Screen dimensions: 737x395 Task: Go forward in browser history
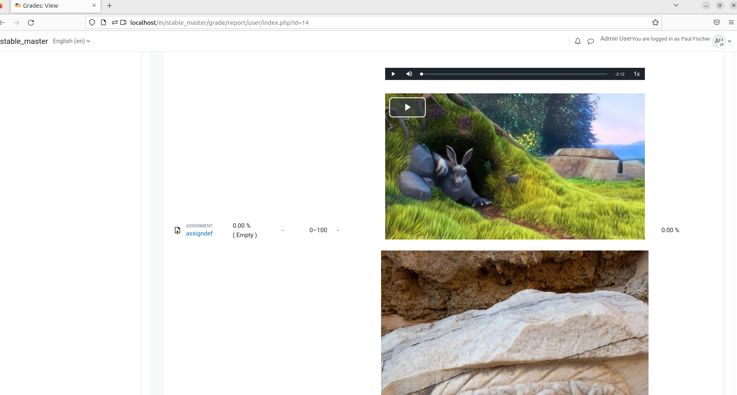pos(16,23)
